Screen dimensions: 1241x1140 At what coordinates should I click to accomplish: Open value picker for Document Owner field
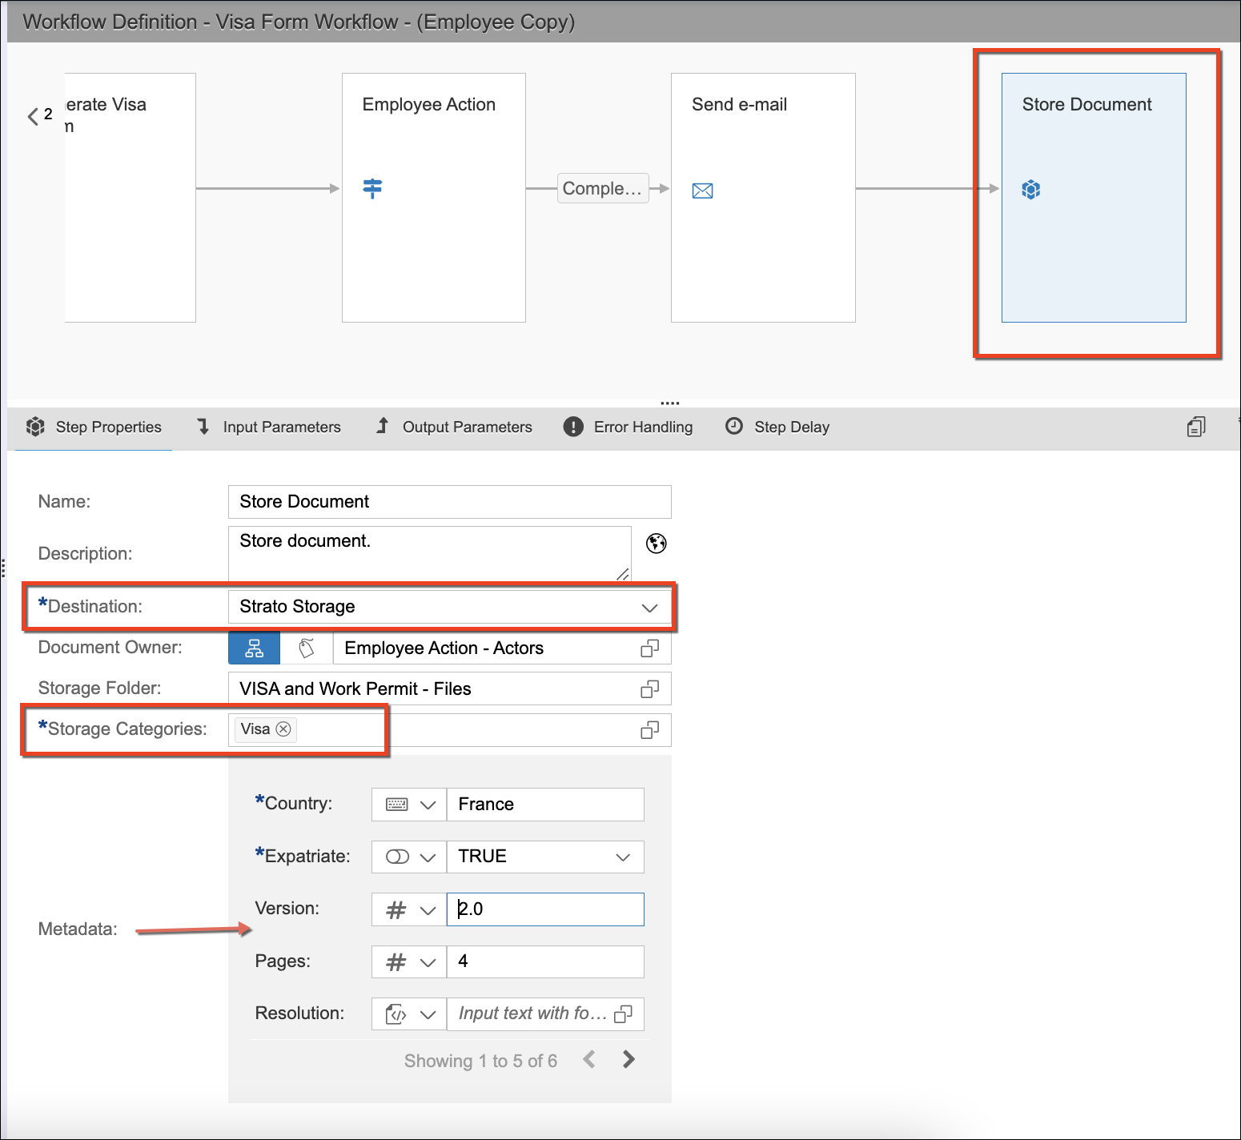(x=649, y=648)
